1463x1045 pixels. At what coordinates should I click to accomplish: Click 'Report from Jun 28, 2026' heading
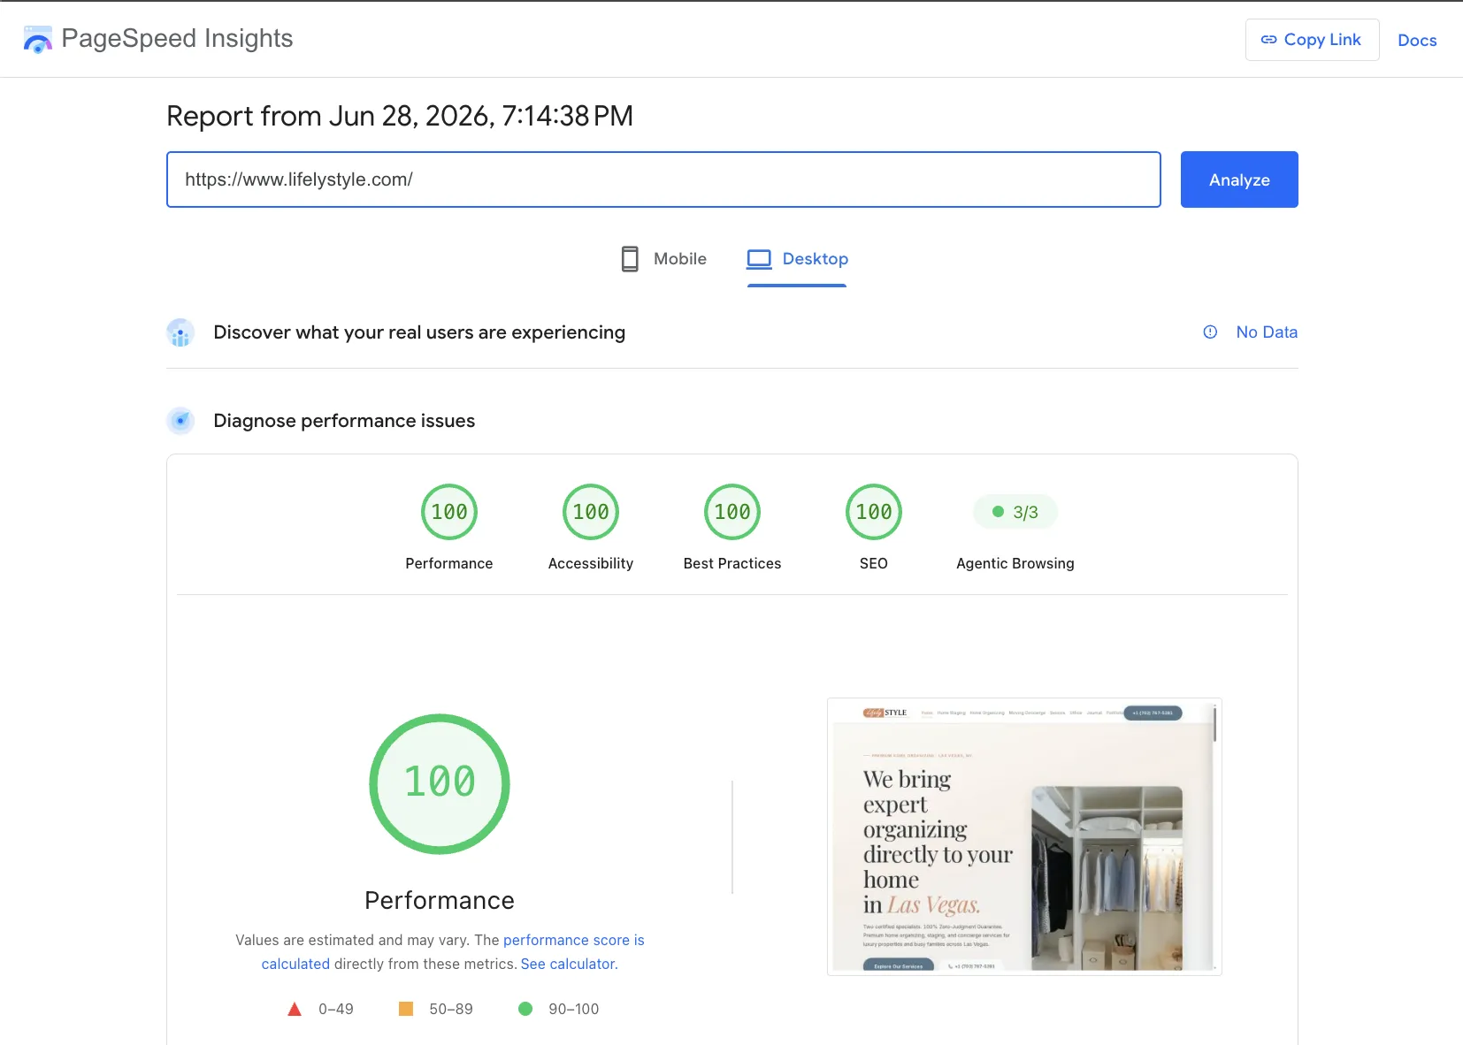400,116
